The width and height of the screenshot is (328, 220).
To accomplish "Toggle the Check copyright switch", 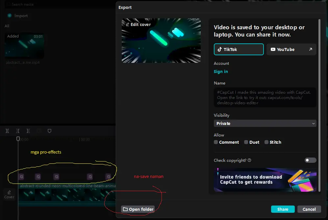I will pyautogui.click(x=310, y=160).
